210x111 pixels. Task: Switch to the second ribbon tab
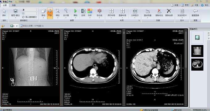click(x=14, y=5)
